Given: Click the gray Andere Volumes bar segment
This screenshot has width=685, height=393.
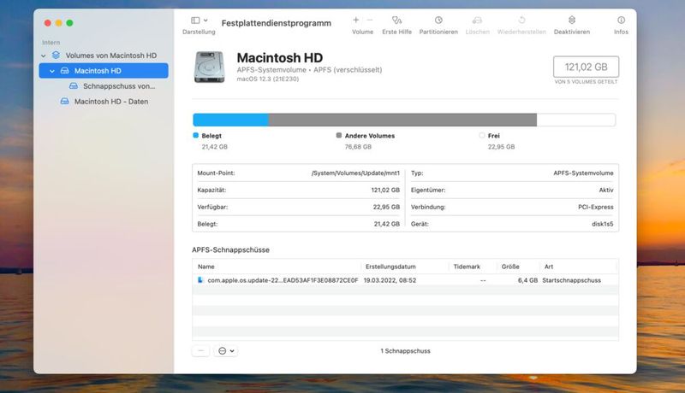Looking at the screenshot, I should pos(402,120).
